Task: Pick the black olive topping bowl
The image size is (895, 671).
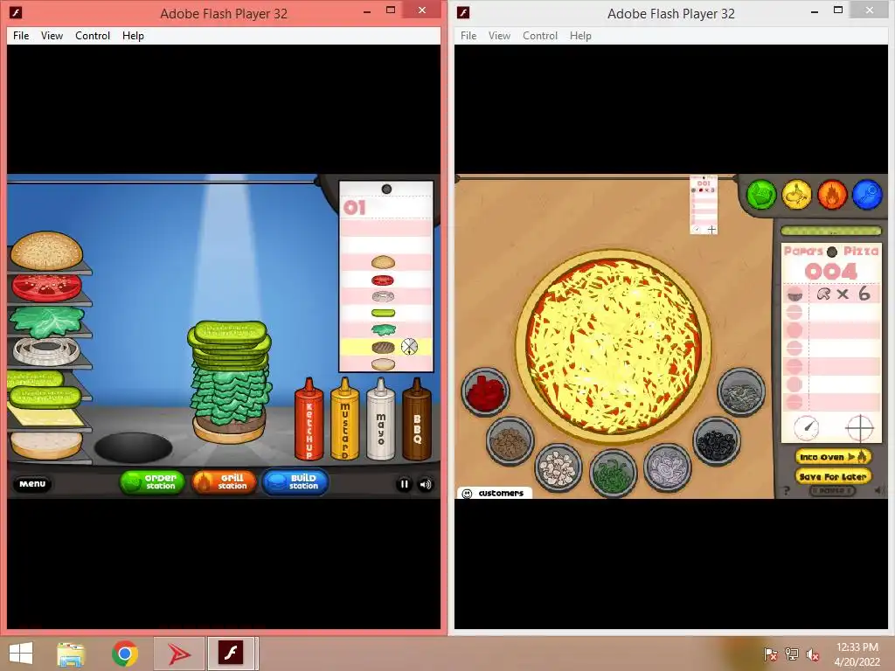Action: pyautogui.click(x=717, y=440)
